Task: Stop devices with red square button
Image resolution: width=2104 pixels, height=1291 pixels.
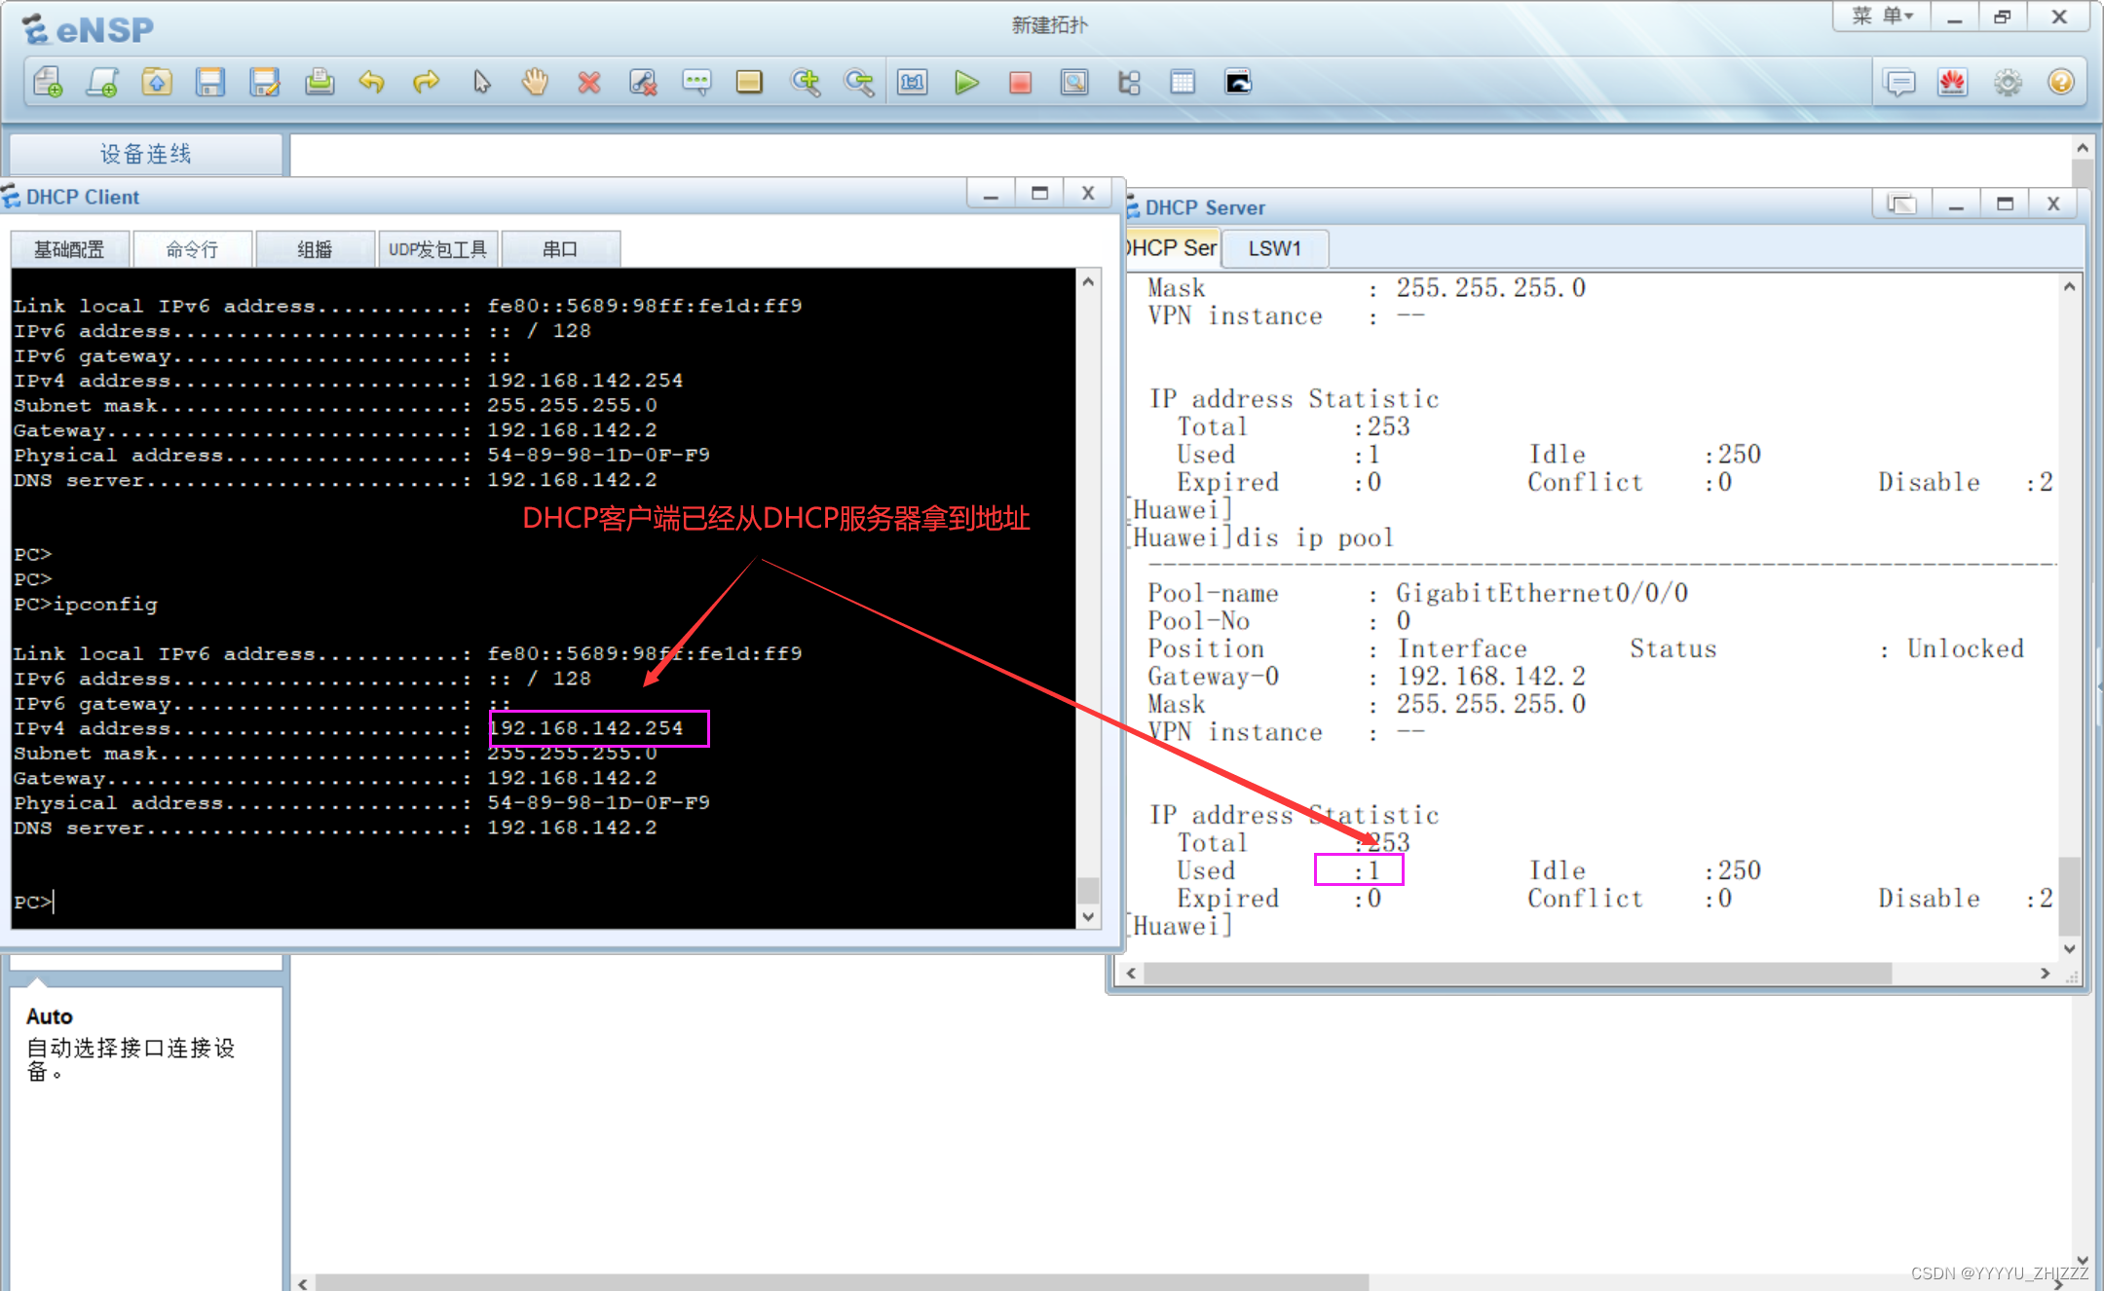Action: [1020, 83]
